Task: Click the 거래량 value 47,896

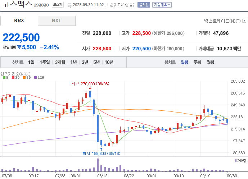Action: (221, 33)
